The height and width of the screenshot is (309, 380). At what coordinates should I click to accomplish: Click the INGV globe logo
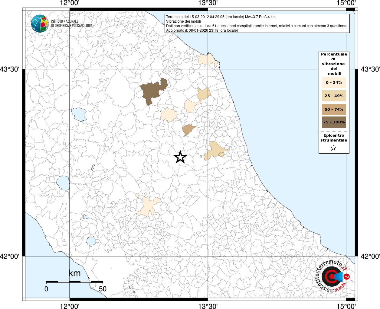point(40,24)
